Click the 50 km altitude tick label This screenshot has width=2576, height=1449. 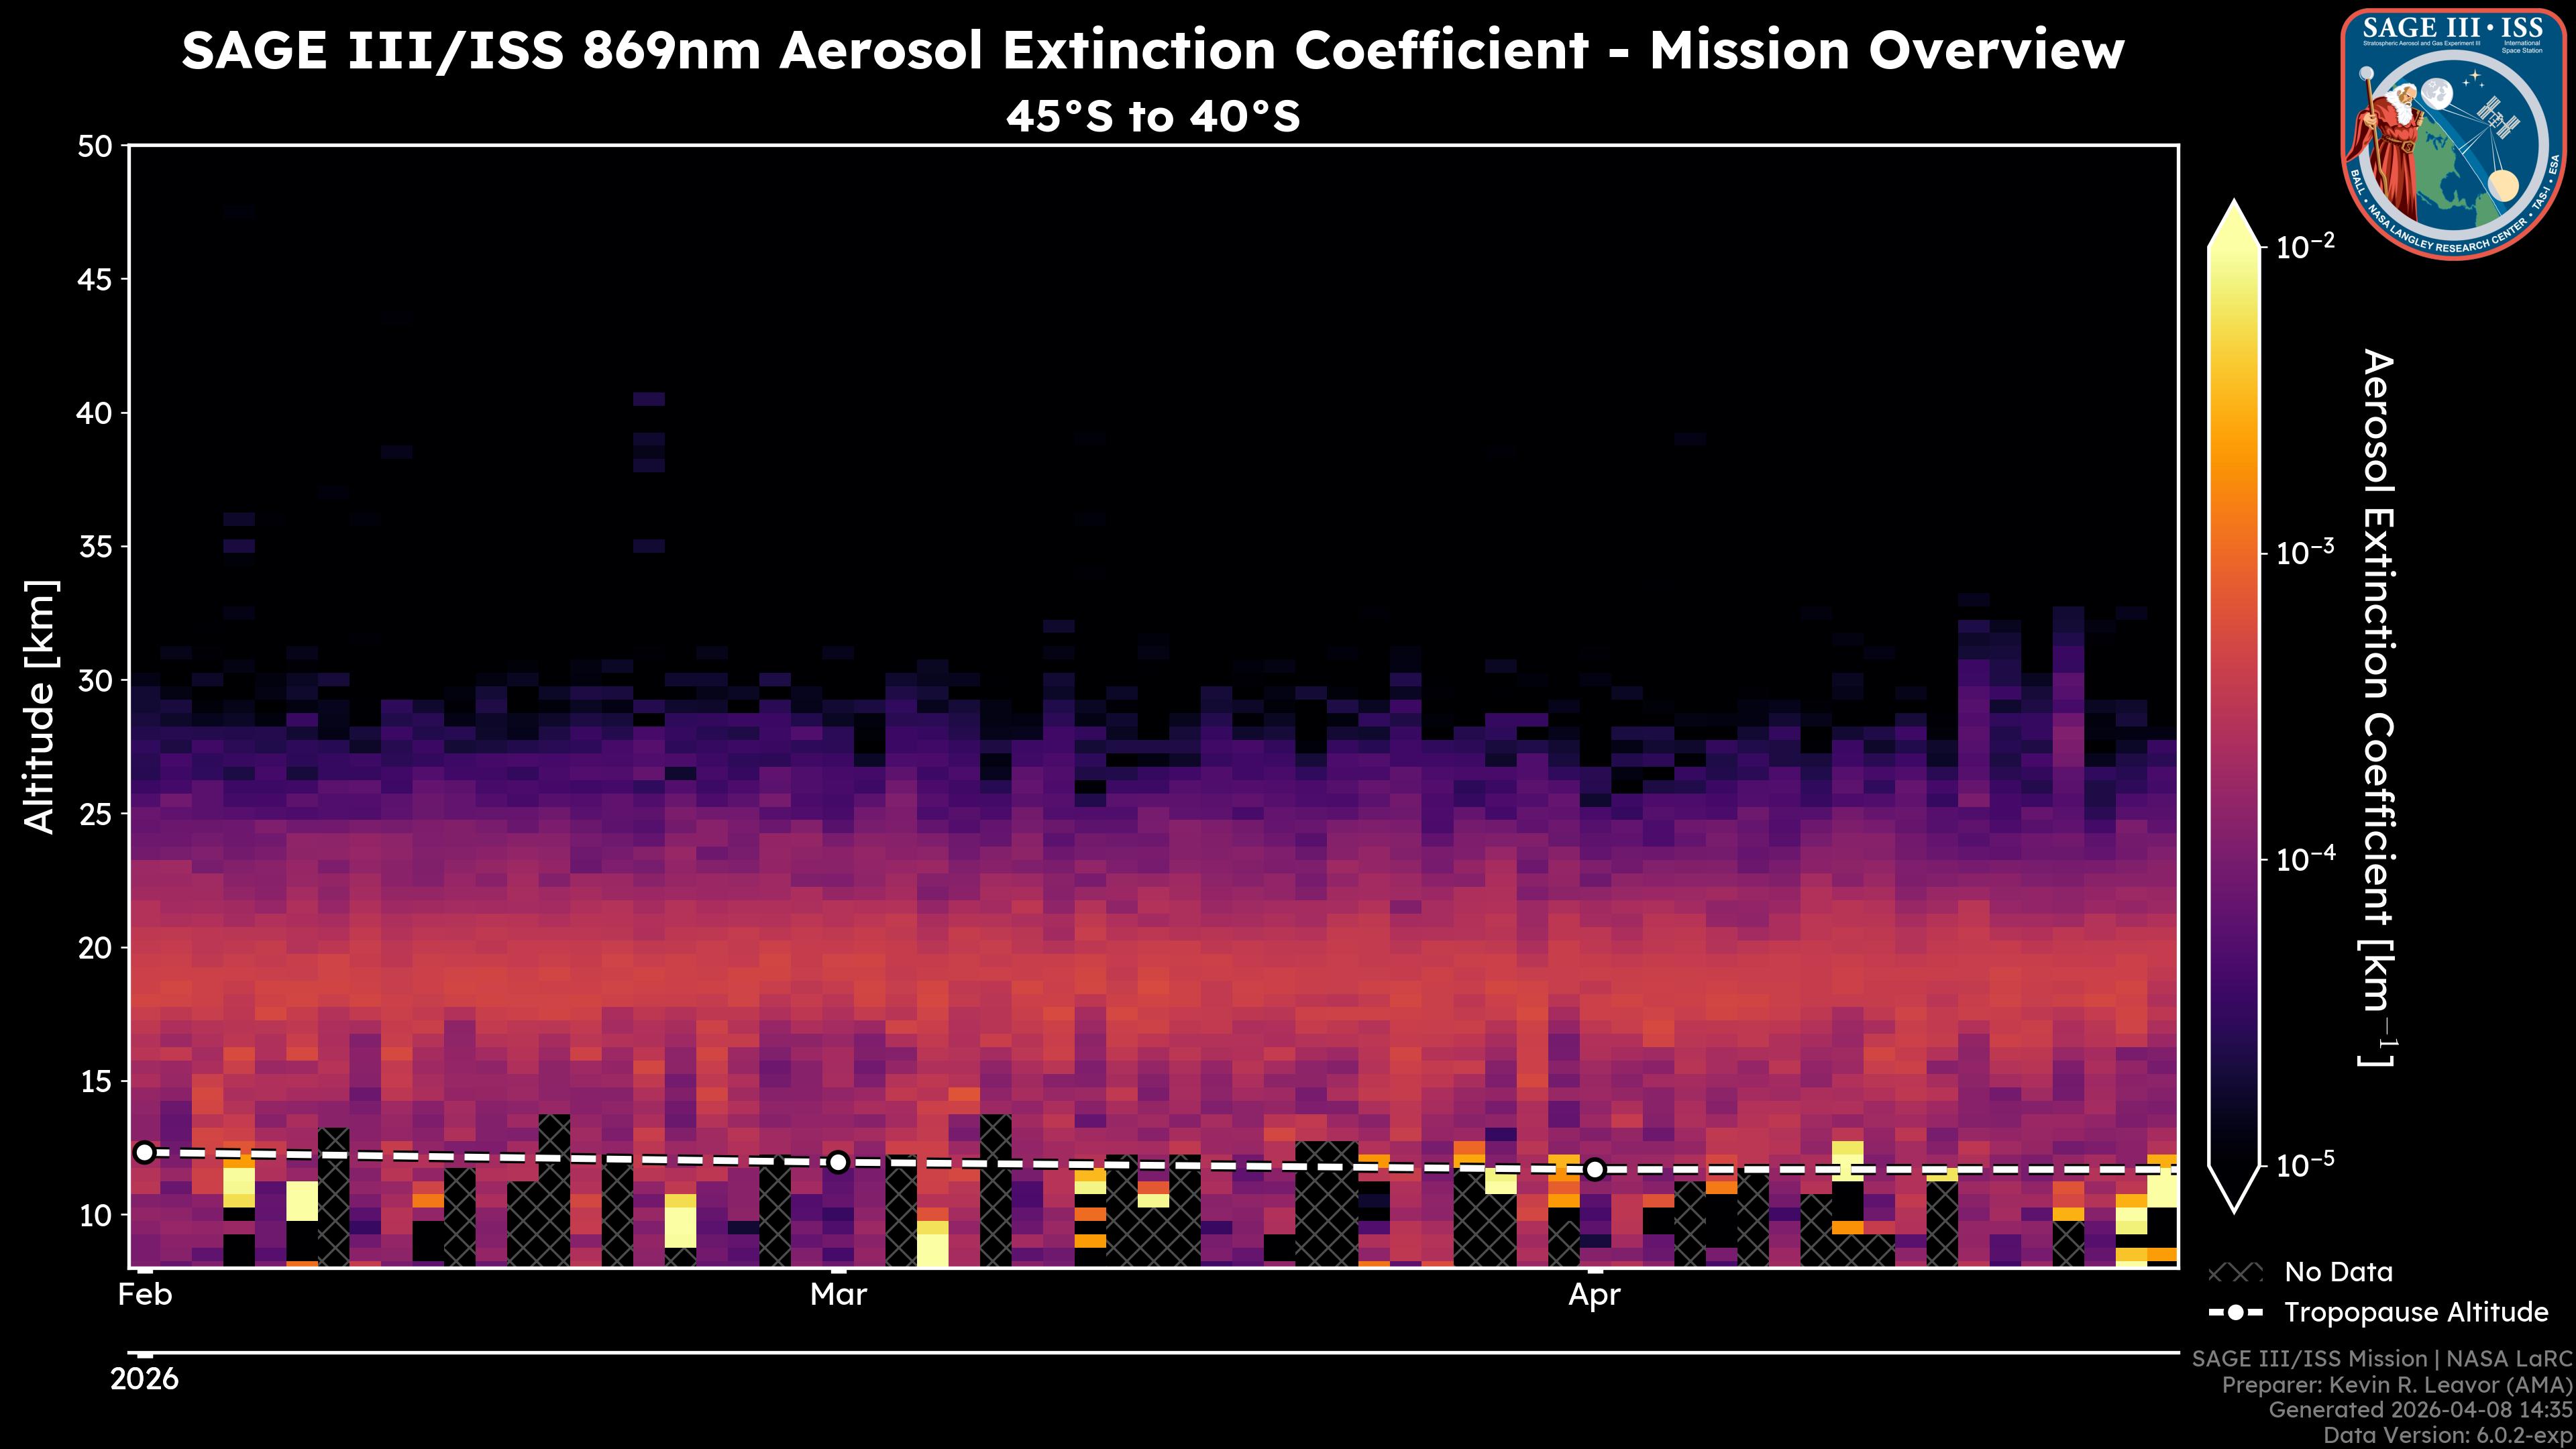click(95, 147)
